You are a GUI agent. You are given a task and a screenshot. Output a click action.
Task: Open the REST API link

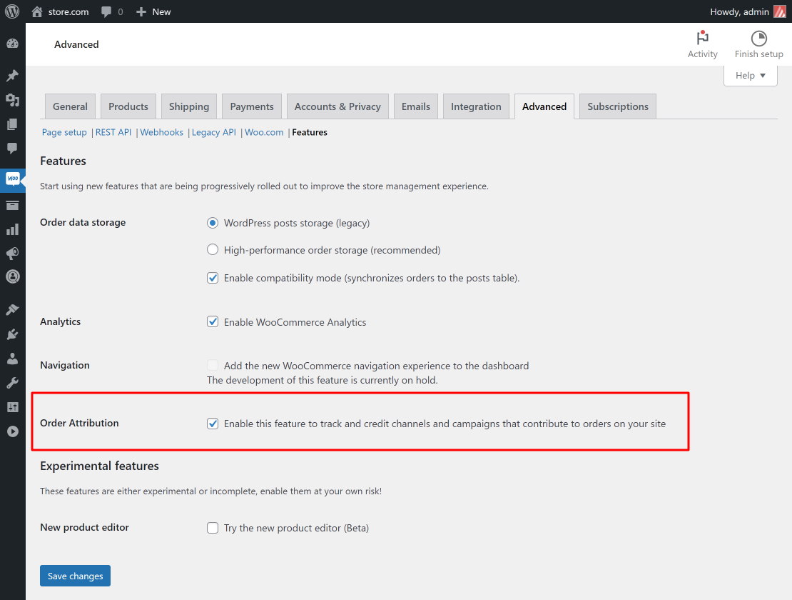113,132
